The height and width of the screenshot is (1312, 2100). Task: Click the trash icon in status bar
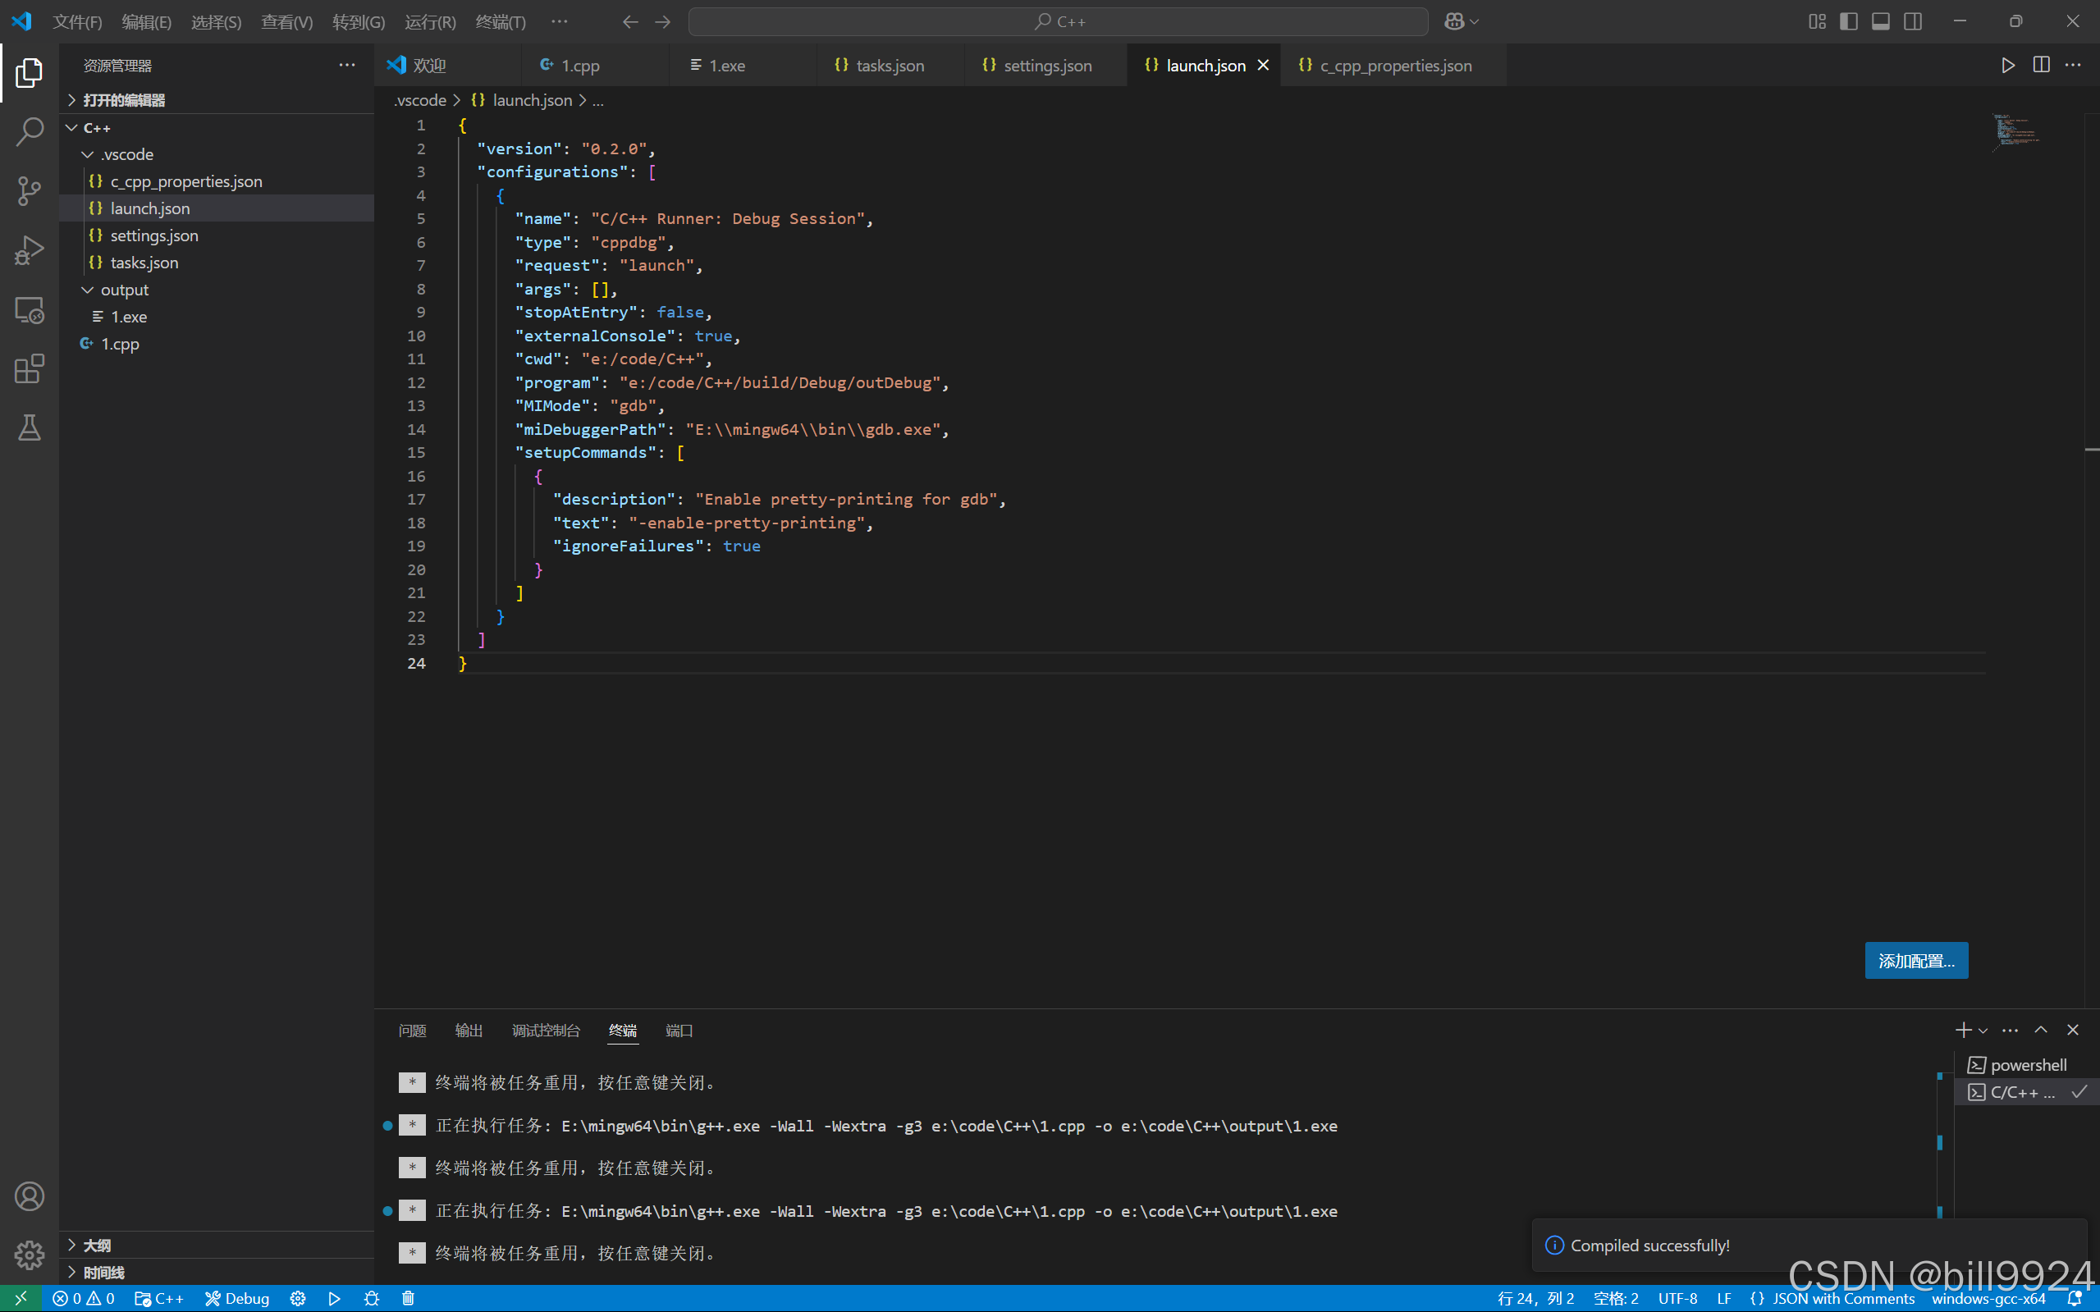tap(408, 1298)
